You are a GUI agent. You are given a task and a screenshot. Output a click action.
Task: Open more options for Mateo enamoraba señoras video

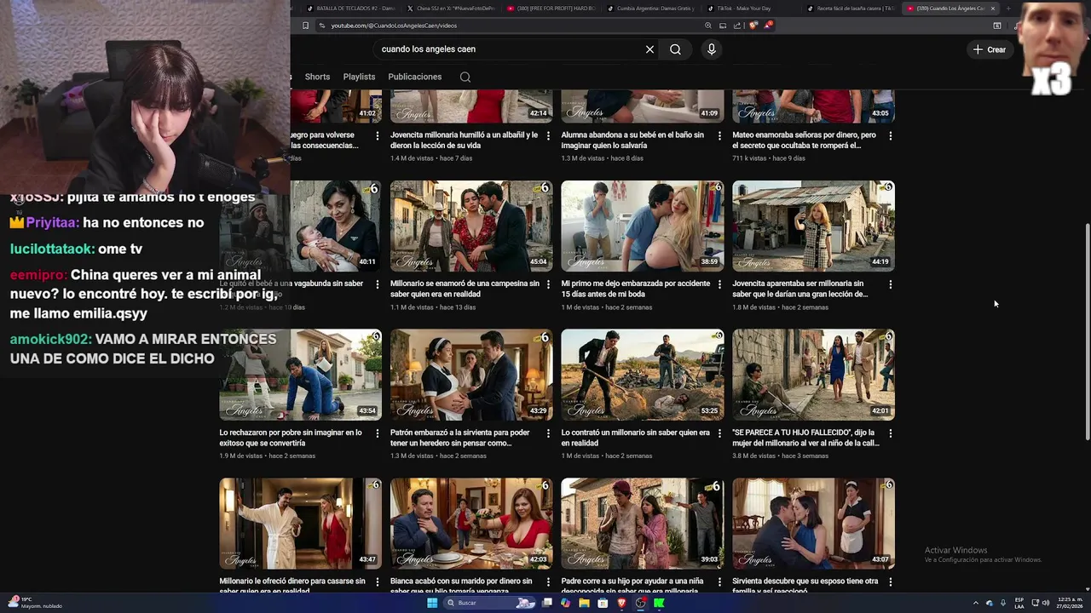[x=891, y=135]
